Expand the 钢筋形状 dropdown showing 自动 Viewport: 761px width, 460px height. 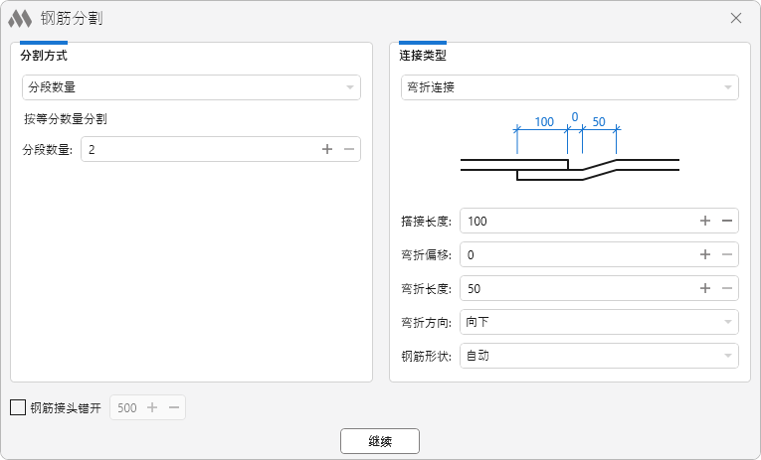pyautogui.click(x=599, y=356)
